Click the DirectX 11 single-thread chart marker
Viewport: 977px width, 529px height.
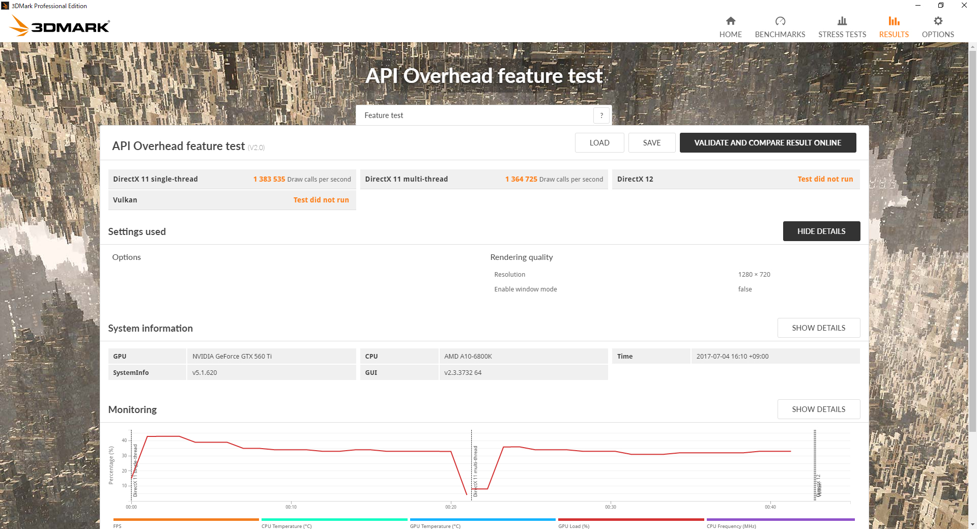pyautogui.click(x=135, y=471)
